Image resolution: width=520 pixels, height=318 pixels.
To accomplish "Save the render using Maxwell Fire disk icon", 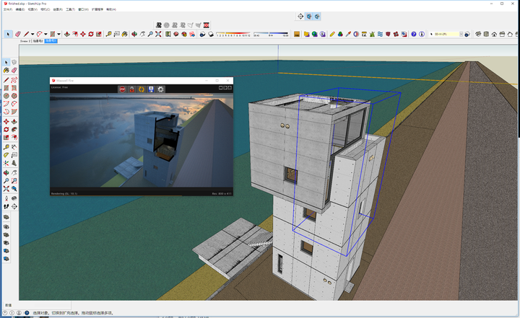I will point(151,89).
